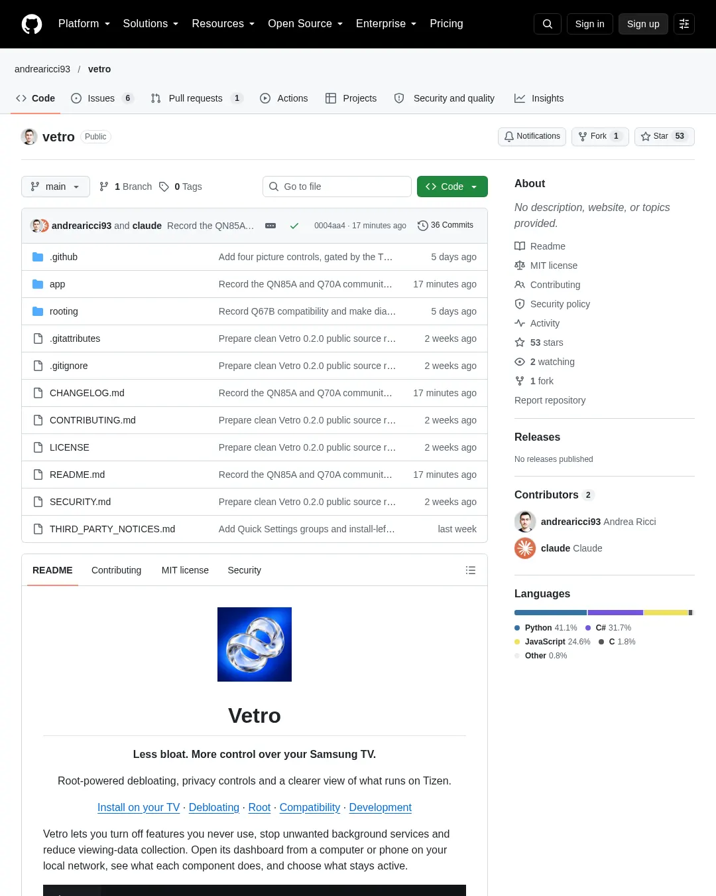
Task: Open the main branch dropdown
Action: [56, 187]
